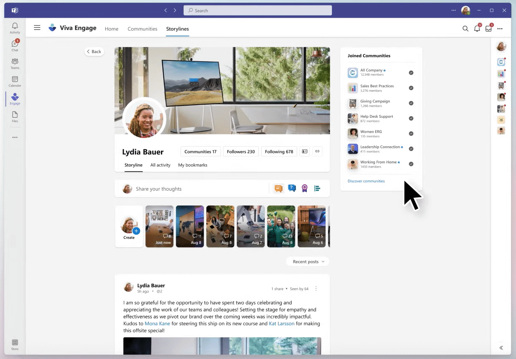The width and height of the screenshot is (516, 359).
Task: Click Lydia Bauer's large profile photo
Action: [x=144, y=118]
